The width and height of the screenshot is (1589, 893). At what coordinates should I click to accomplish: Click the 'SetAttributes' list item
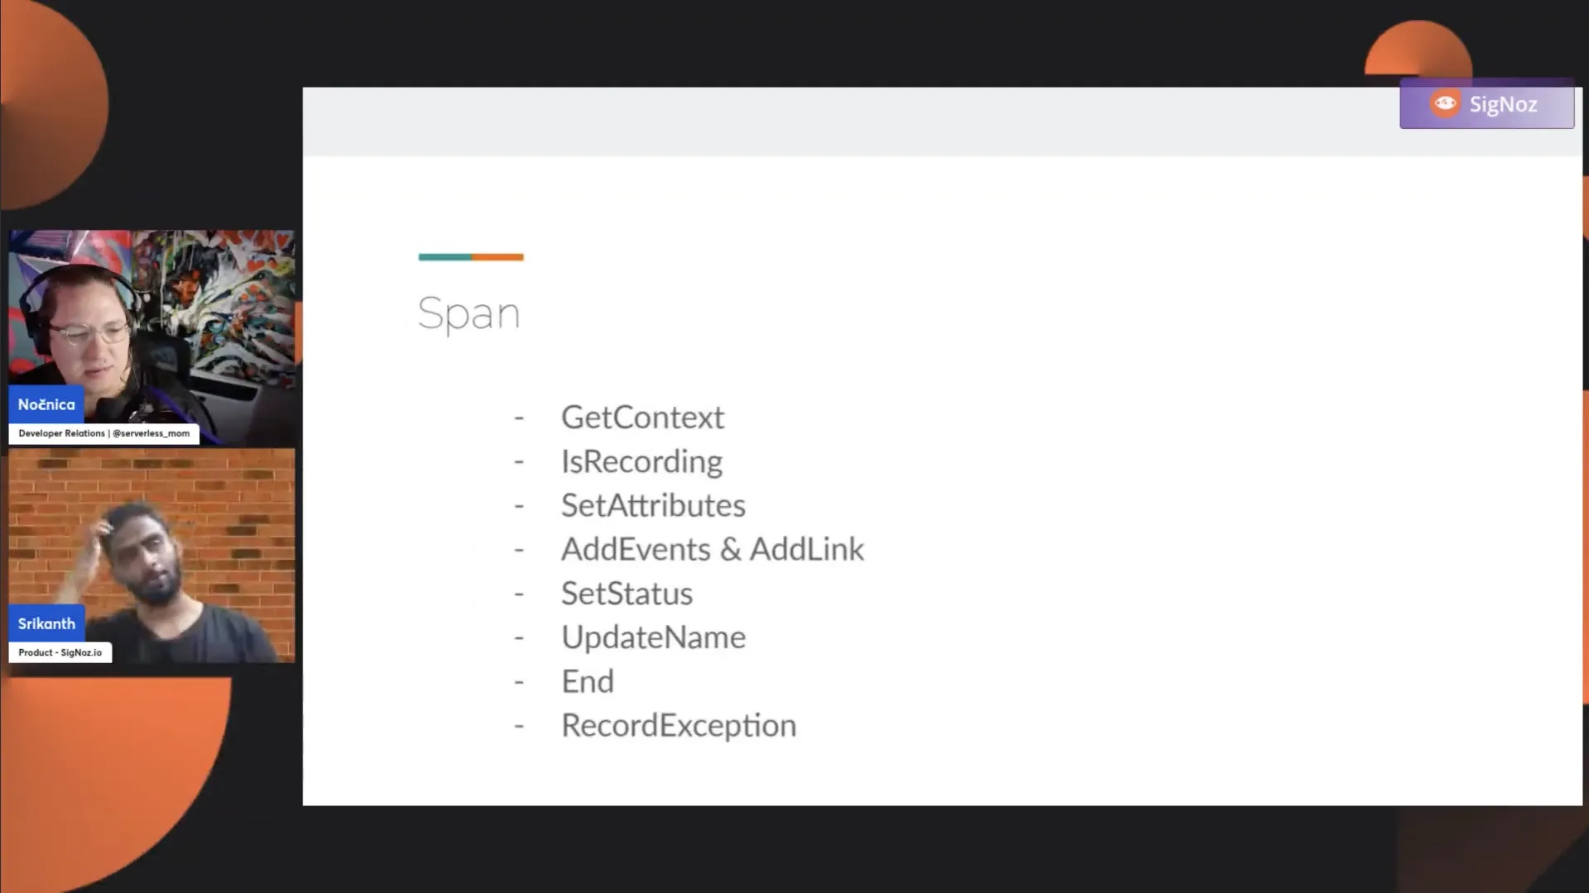pyautogui.click(x=653, y=505)
